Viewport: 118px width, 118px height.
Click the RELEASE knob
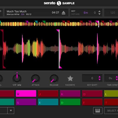[x=54, y=79]
